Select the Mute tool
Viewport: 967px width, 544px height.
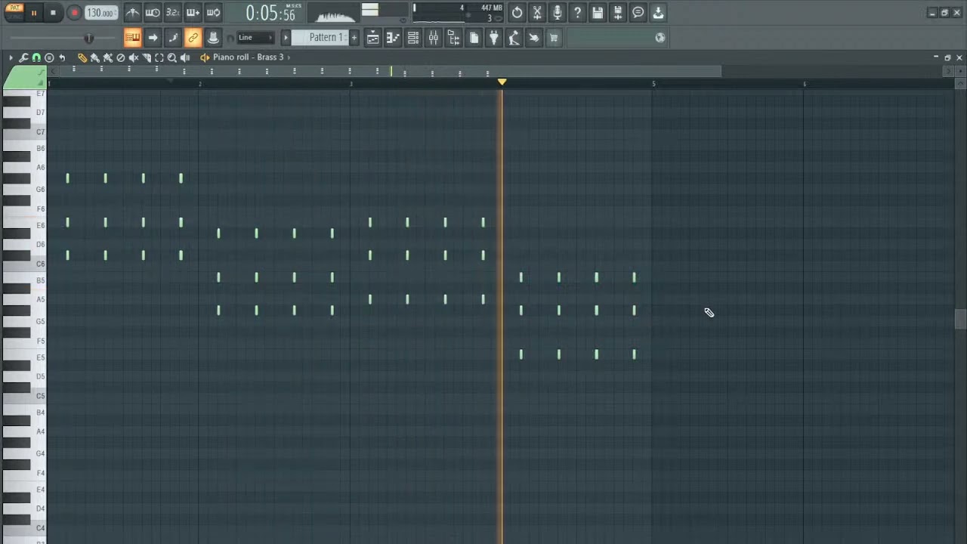pyautogui.click(x=133, y=57)
